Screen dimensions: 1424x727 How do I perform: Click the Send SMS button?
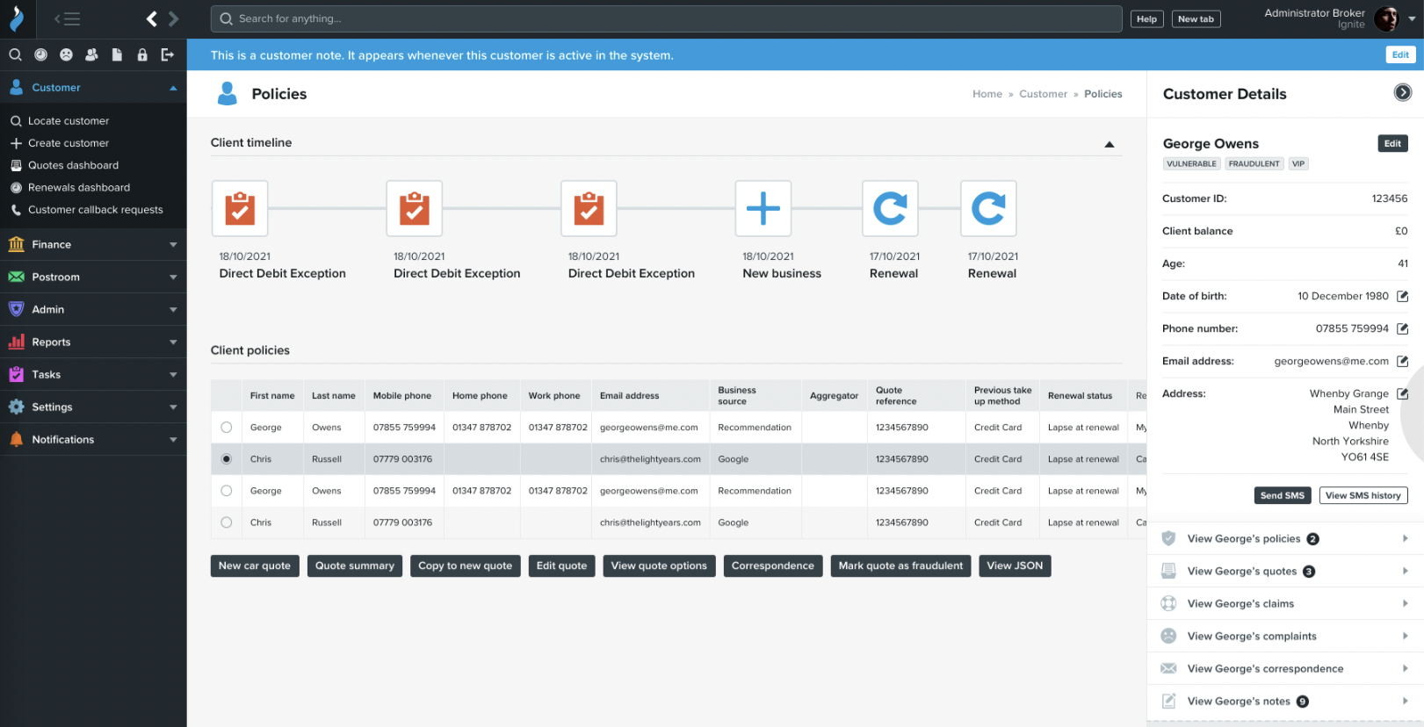pos(1283,496)
